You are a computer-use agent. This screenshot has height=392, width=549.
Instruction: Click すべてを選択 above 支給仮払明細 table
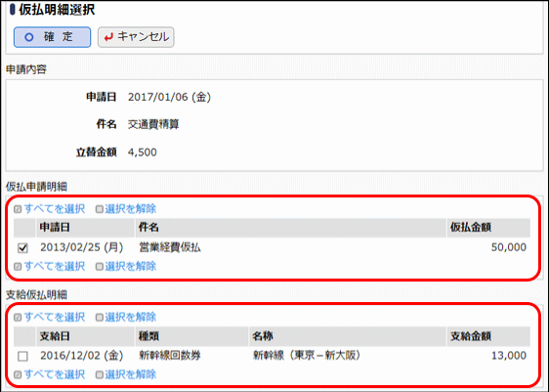point(55,318)
